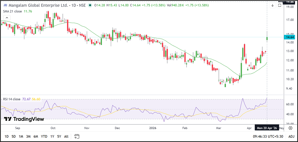Click the down arrow icon at top right

click(x=272, y=5)
